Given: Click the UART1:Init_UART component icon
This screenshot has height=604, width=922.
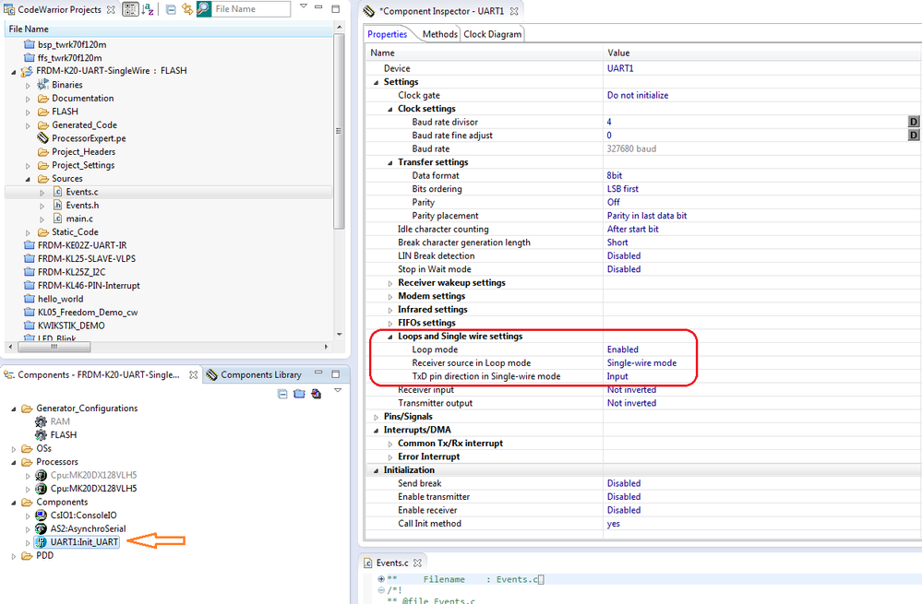Looking at the screenshot, I should pyautogui.click(x=41, y=542).
